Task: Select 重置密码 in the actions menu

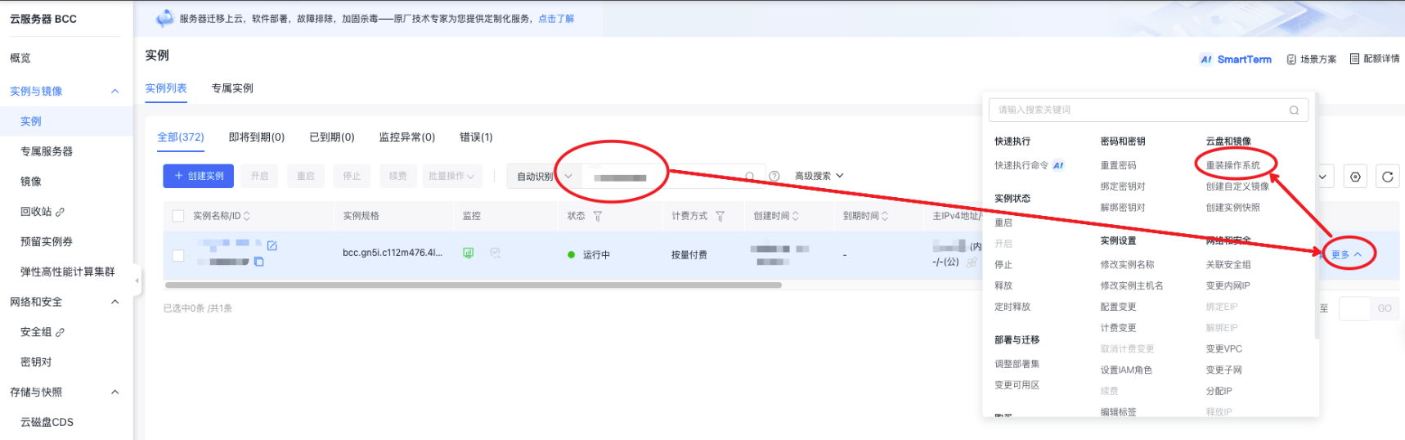Action: [1118, 165]
